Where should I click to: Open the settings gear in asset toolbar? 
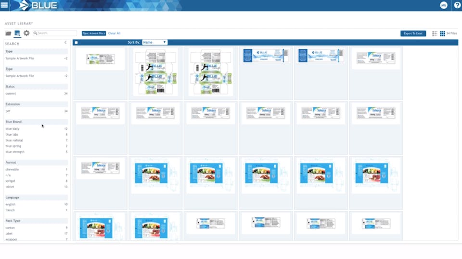[x=26, y=33]
